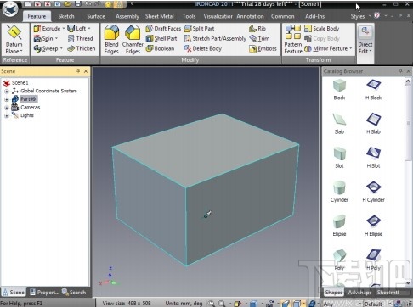Select the H Block shape in catalog
This screenshot has width=413, height=307.
pyautogui.click(x=373, y=90)
